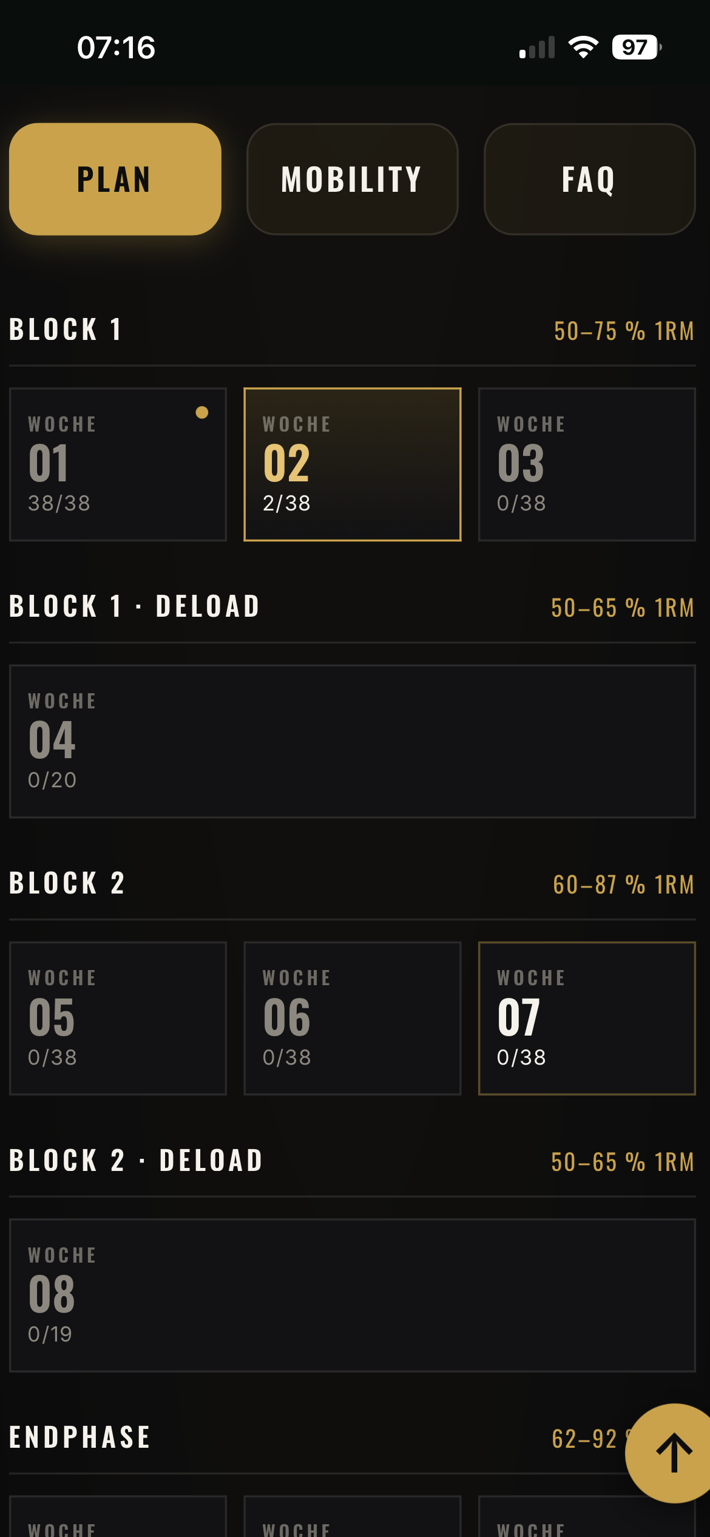Open the Woche 06 card
The height and width of the screenshot is (1537, 710).
click(352, 1018)
